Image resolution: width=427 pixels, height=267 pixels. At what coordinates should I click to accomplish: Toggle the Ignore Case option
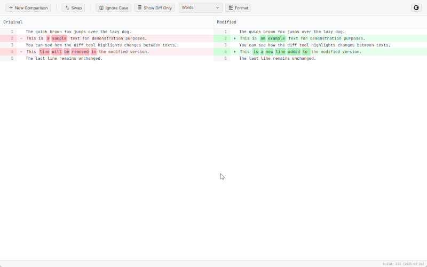click(114, 8)
